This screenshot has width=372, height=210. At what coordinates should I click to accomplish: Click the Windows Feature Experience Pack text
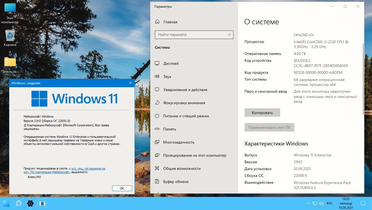tap(322, 185)
